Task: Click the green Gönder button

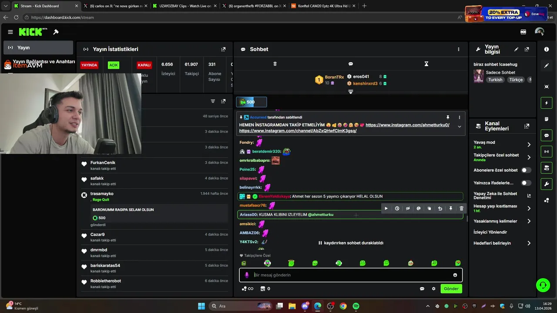Action: pyautogui.click(x=451, y=289)
